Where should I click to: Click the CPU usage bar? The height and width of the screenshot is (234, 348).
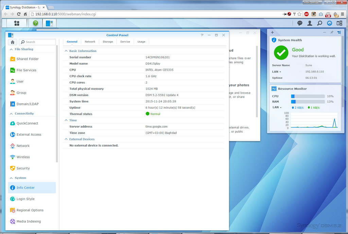[x=308, y=96]
